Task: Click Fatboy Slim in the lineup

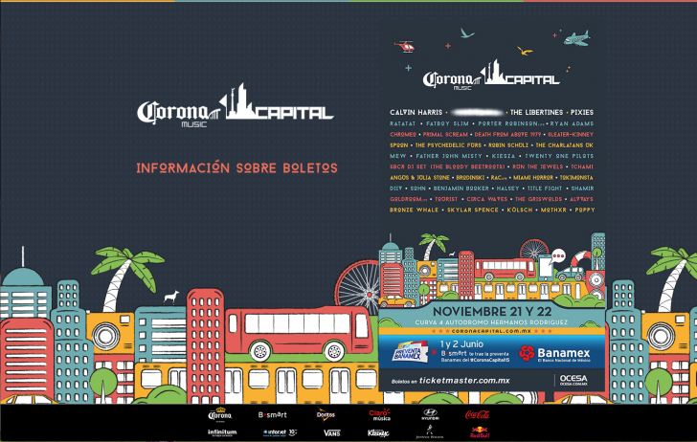Action: pyautogui.click(x=447, y=123)
